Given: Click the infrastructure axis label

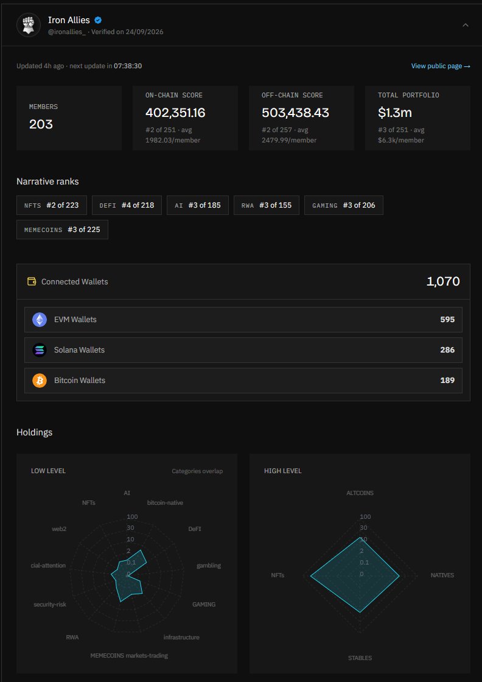Looking at the screenshot, I should [181, 638].
